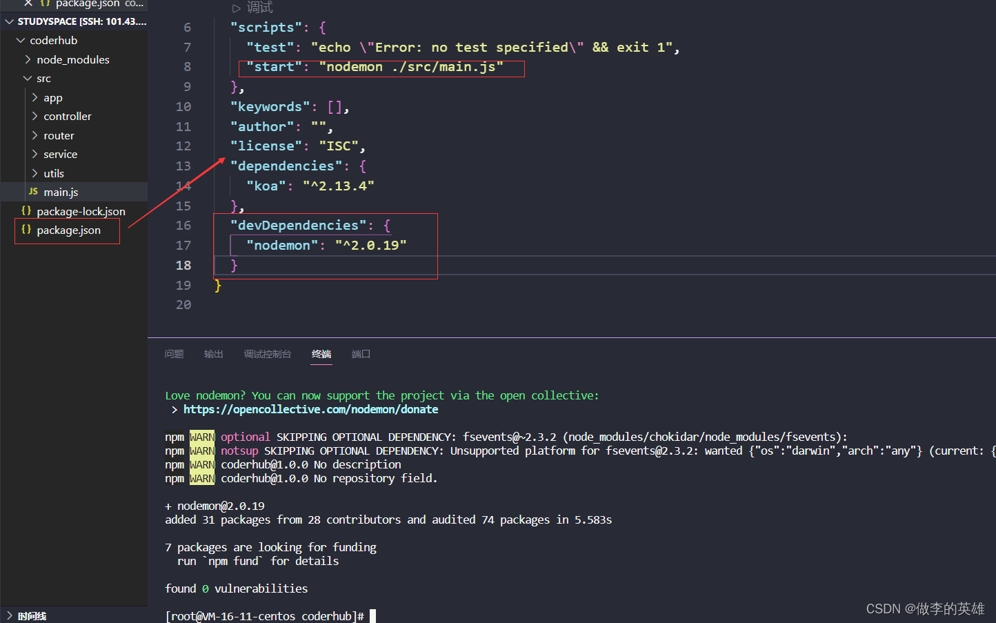Expand the router folder chevron

click(x=34, y=135)
